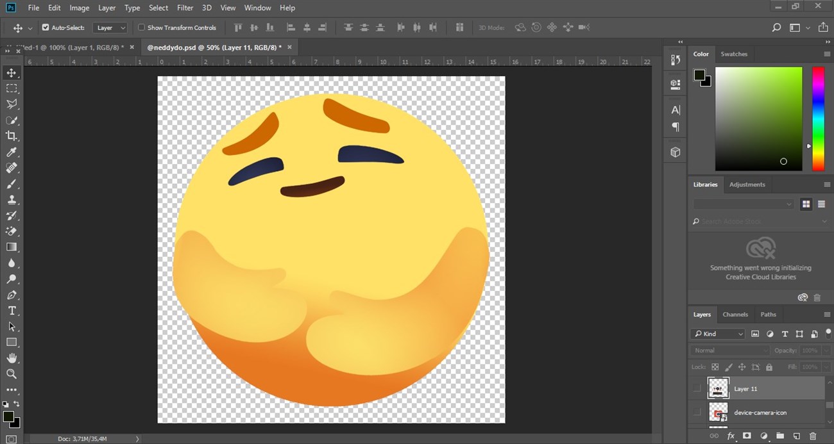Open the Layer menu

click(x=106, y=8)
